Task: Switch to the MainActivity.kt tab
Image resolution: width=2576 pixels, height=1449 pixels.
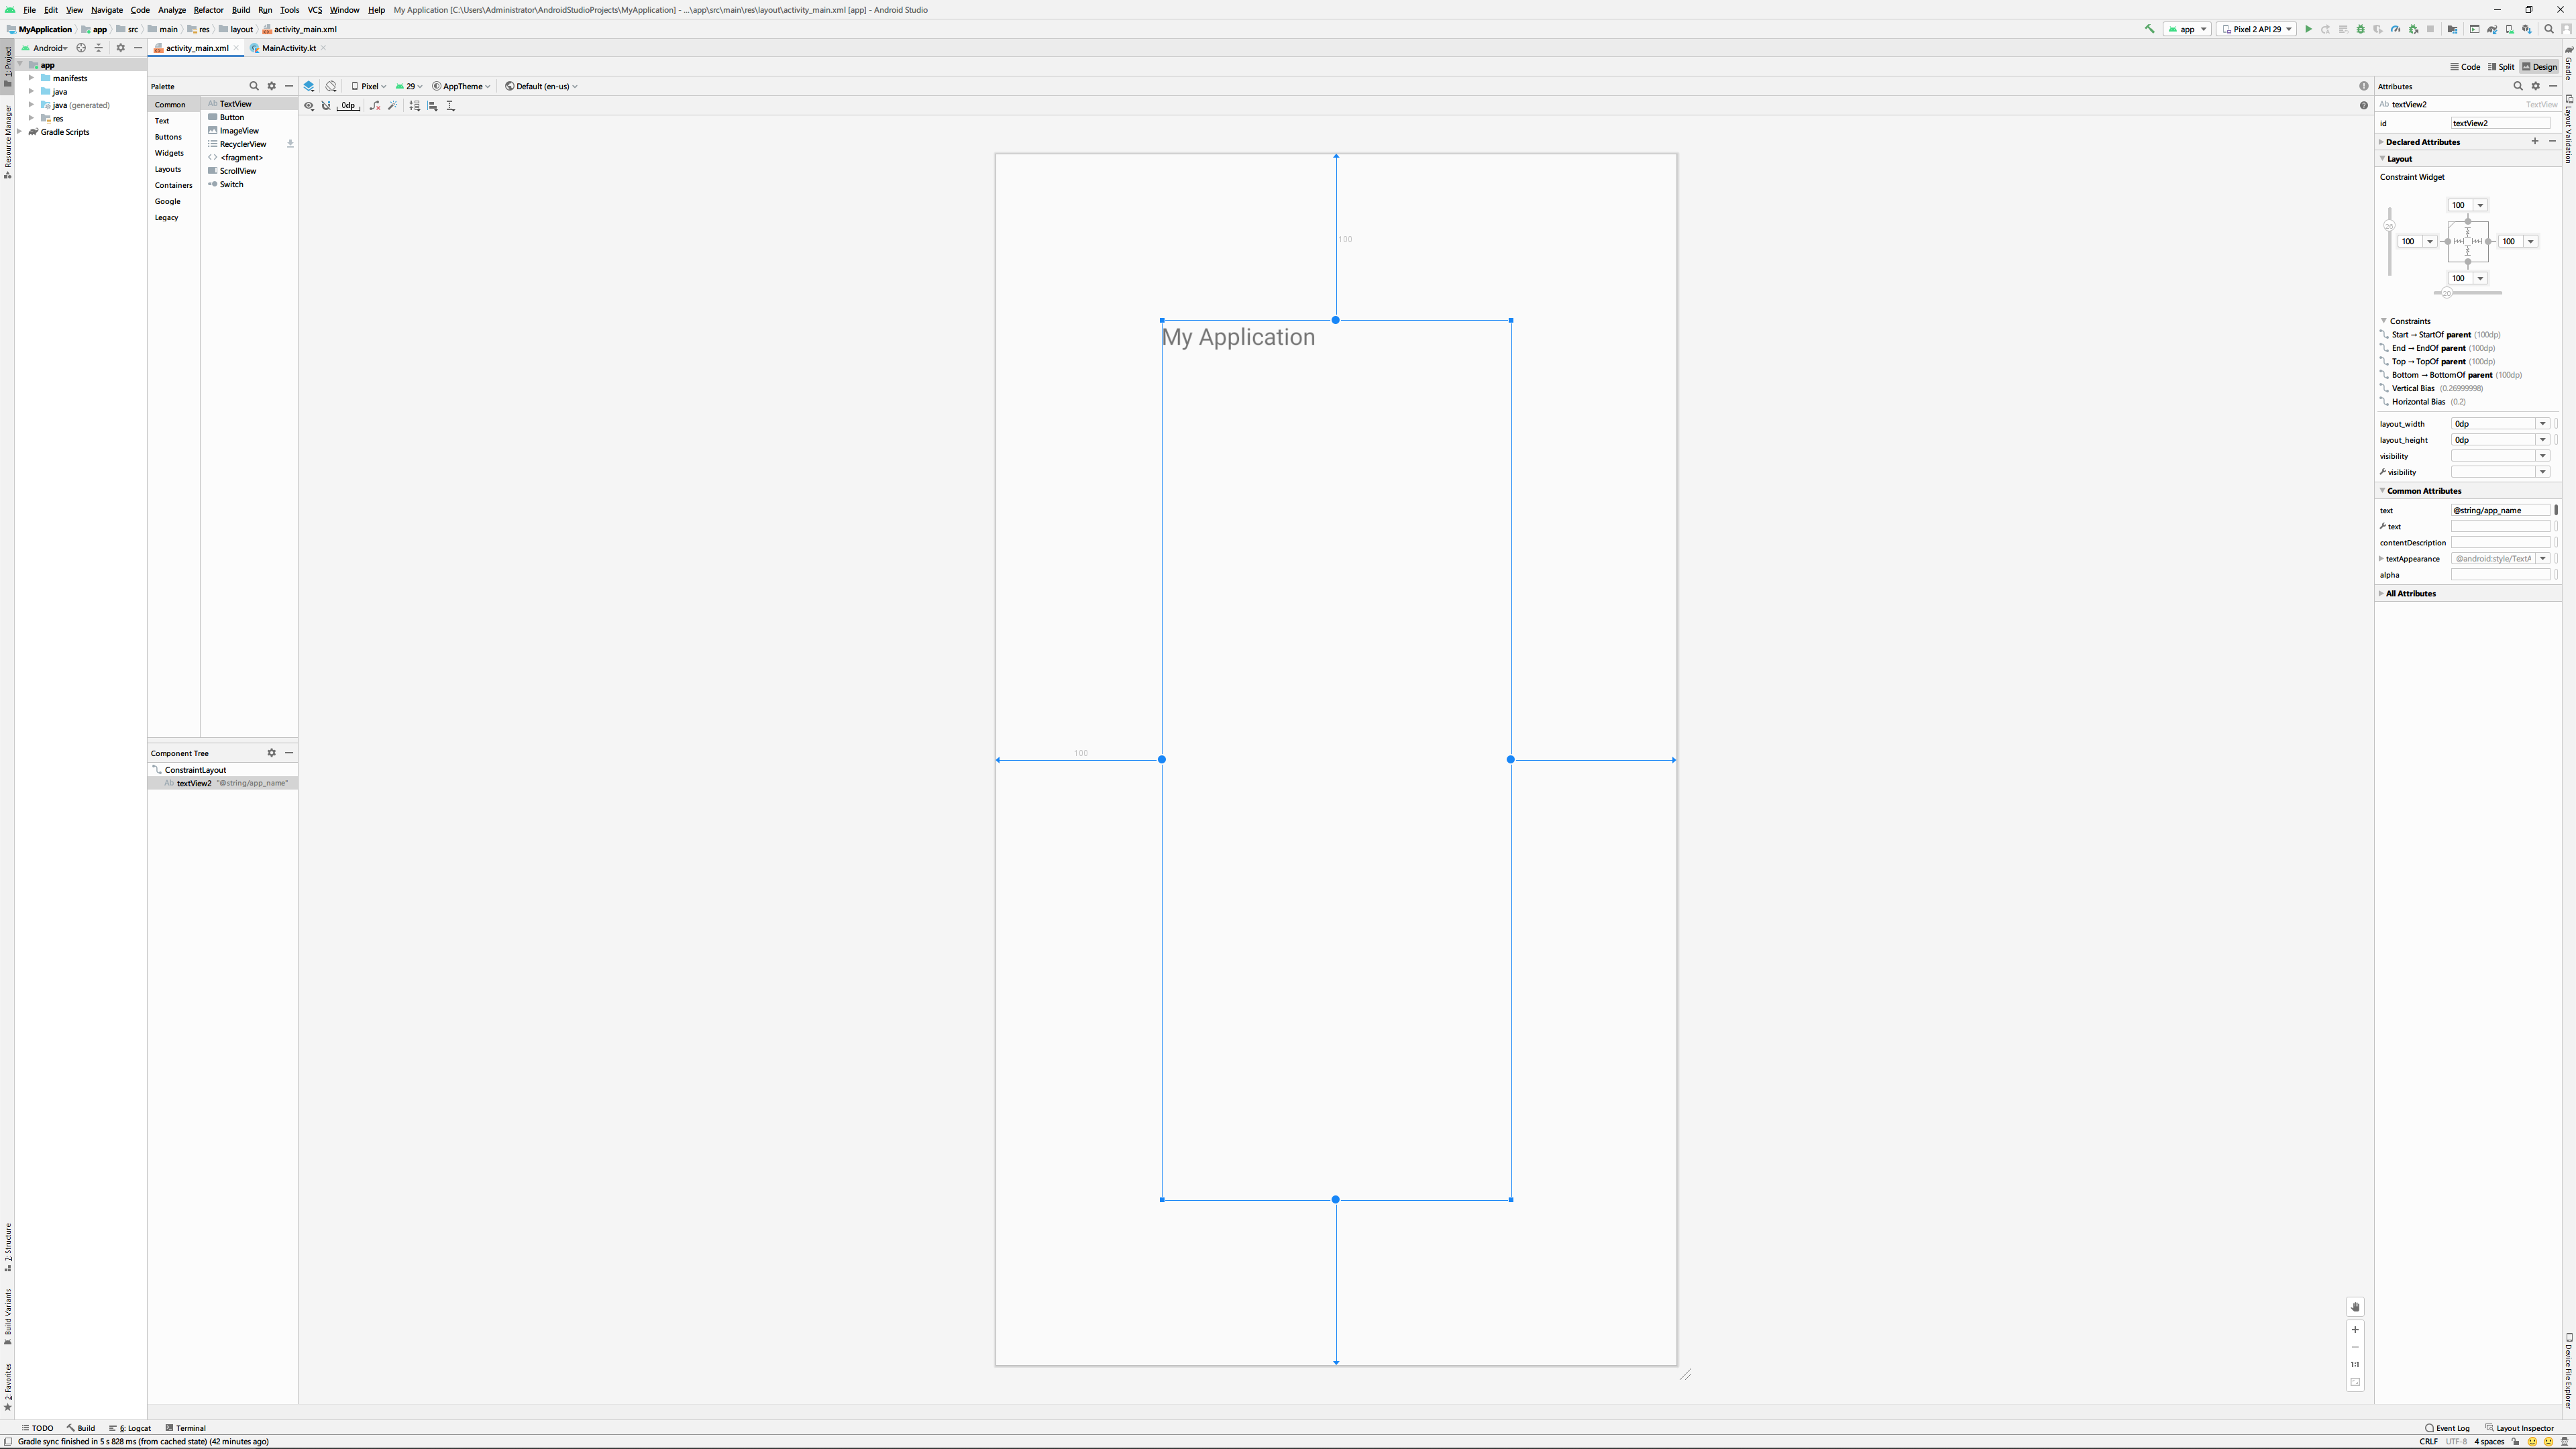Action: point(288,48)
